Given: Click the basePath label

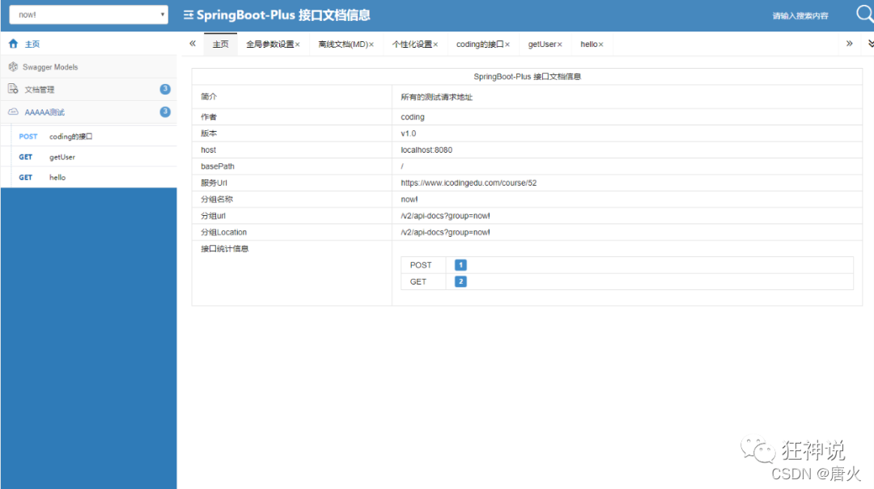Looking at the screenshot, I should 218,167.
